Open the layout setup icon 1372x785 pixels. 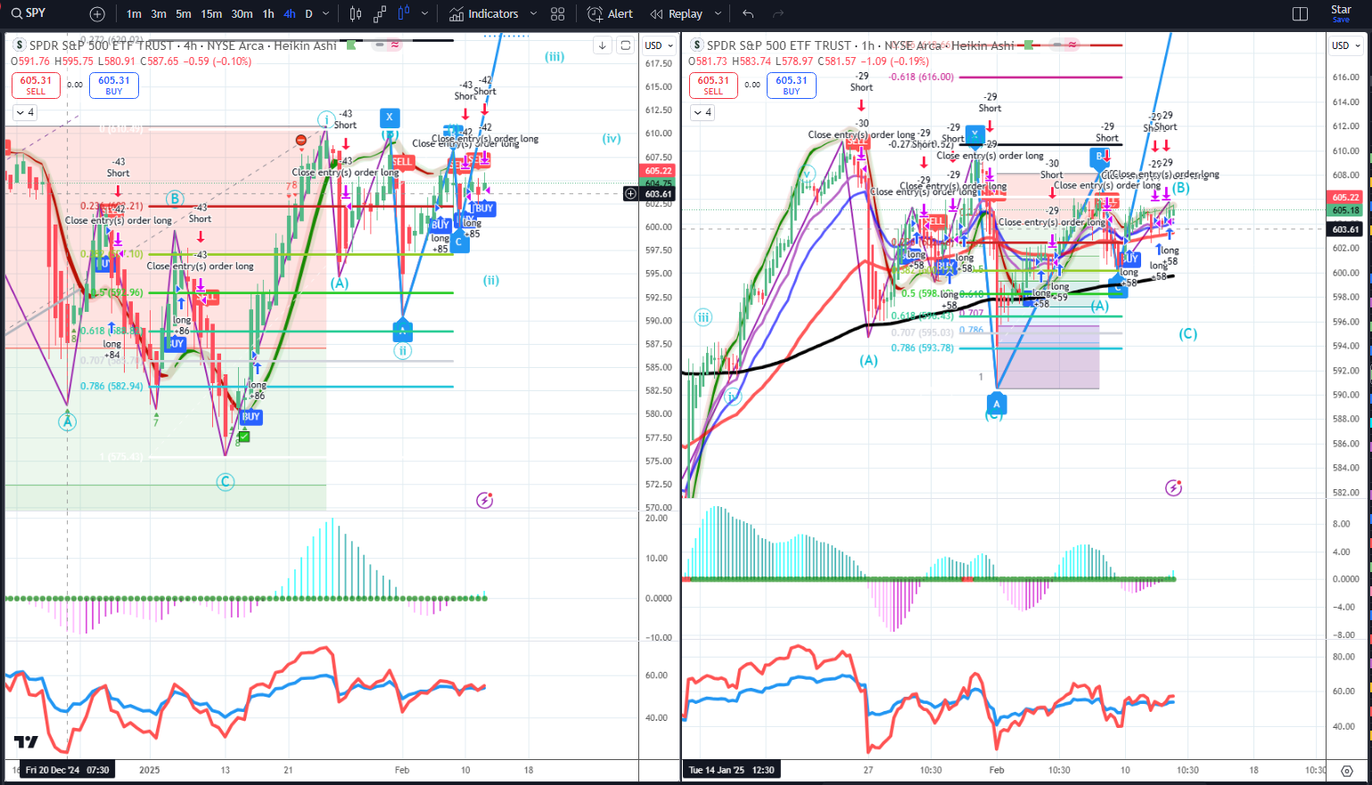tap(1300, 14)
